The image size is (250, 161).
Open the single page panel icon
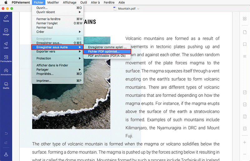pyautogui.click(x=245, y=32)
